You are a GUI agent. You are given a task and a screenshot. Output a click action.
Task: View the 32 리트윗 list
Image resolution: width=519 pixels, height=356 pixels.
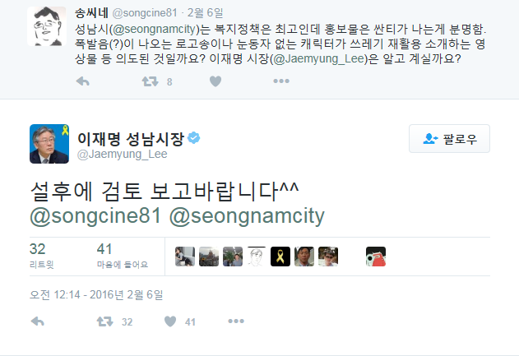pyautogui.click(x=42, y=256)
